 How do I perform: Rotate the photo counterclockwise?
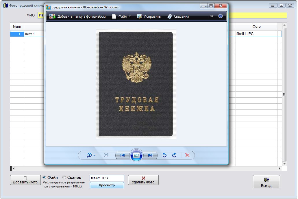point(164,155)
